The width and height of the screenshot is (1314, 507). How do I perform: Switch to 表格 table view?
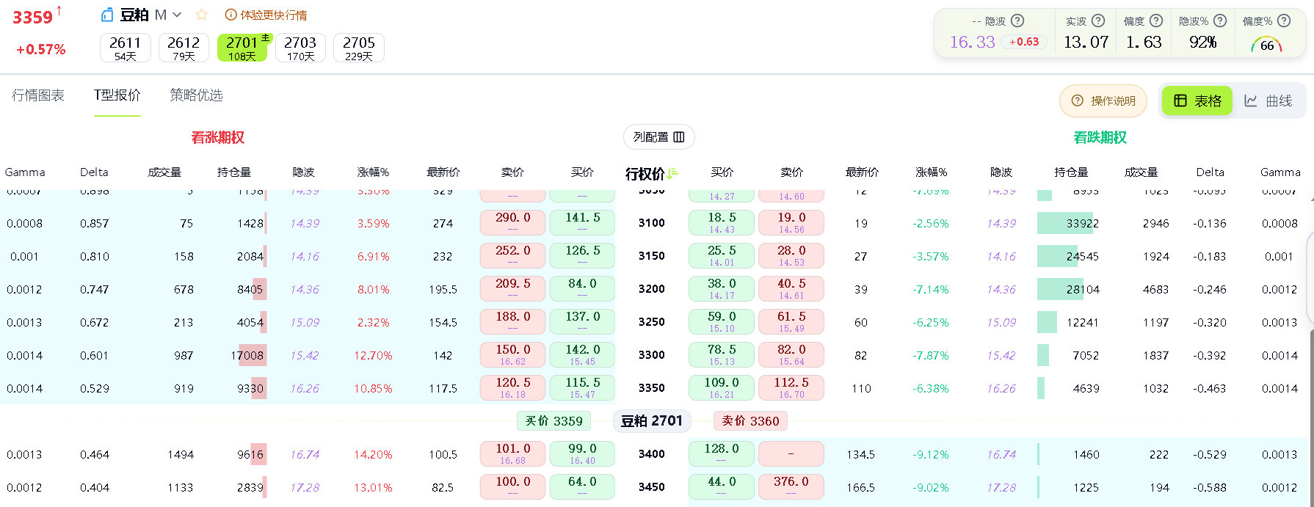point(1197,101)
